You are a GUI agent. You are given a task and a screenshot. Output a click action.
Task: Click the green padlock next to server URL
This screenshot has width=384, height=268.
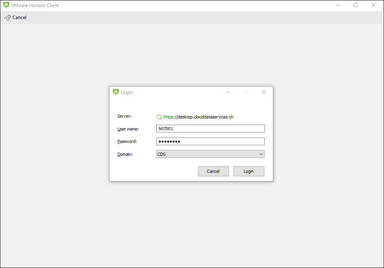pyautogui.click(x=159, y=117)
